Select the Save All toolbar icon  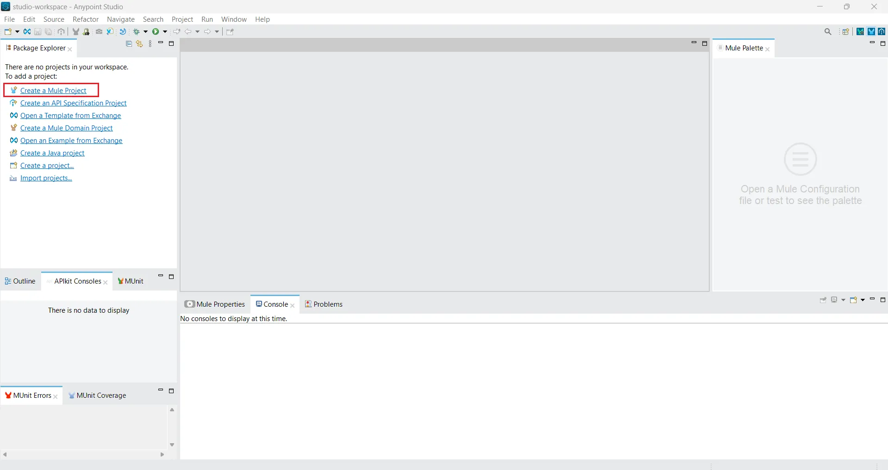click(48, 31)
